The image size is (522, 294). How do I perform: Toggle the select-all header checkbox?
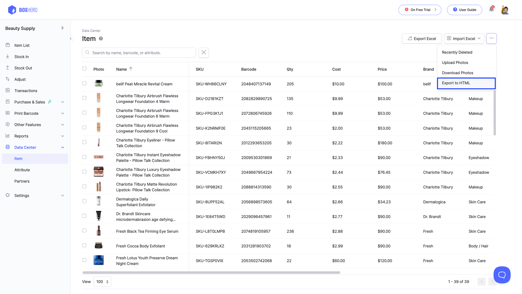(x=84, y=68)
